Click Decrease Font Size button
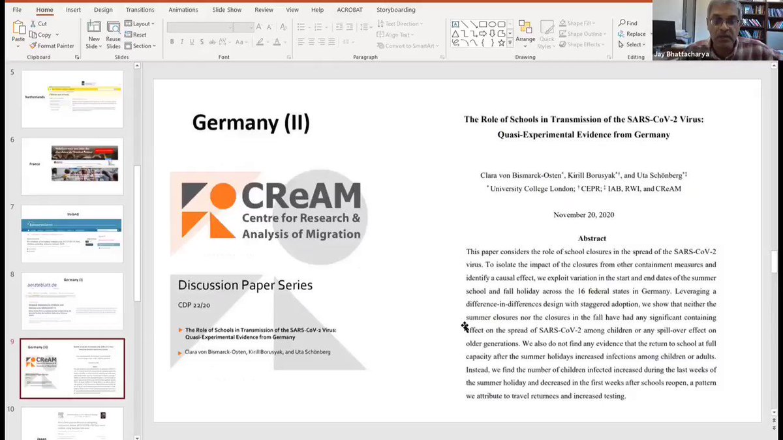The width and height of the screenshot is (783, 440). (x=269, y=27)
